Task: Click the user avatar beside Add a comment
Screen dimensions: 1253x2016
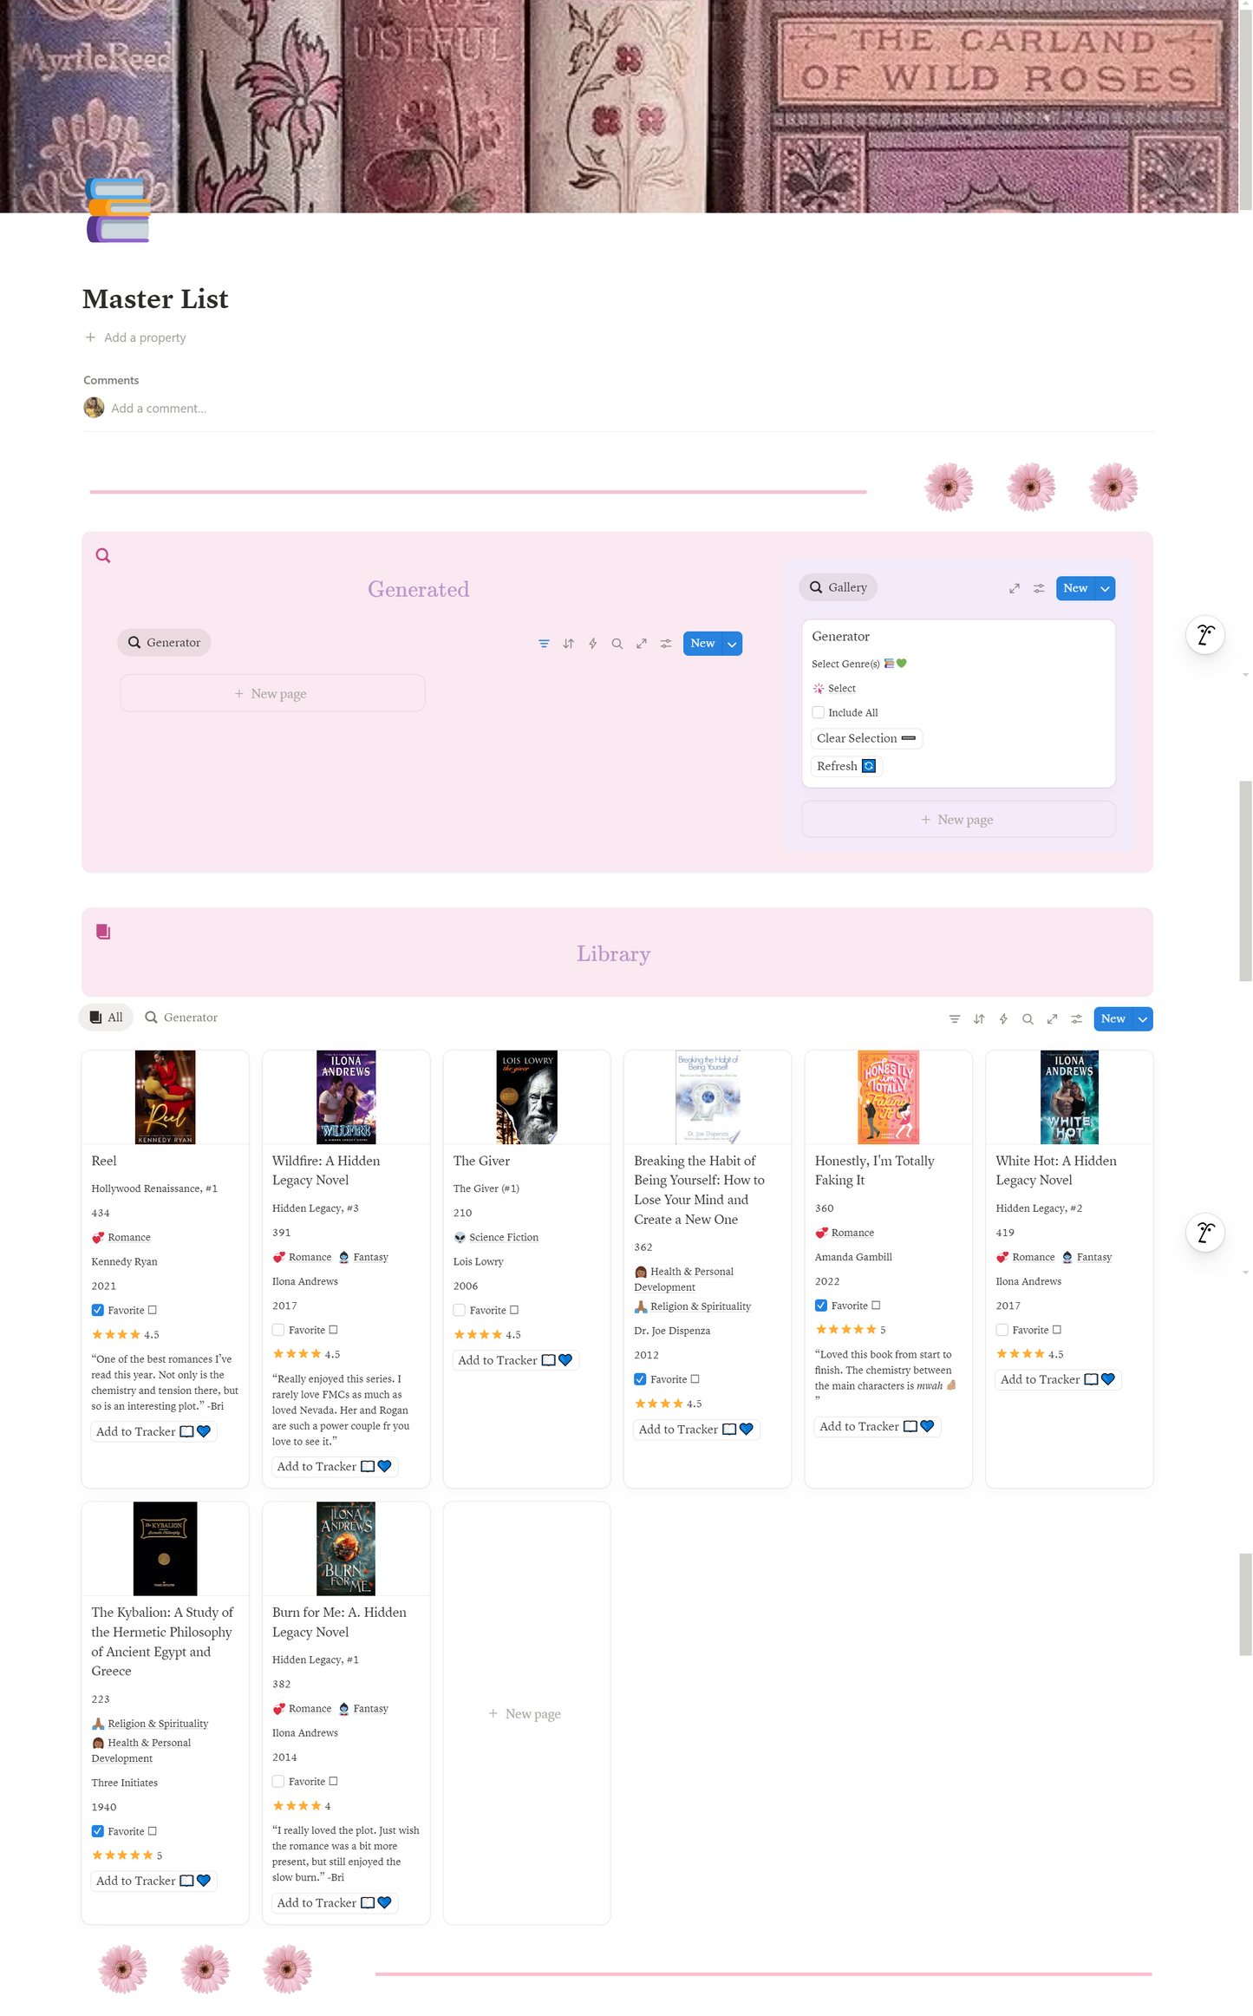Action: click(x=94, y=408)
